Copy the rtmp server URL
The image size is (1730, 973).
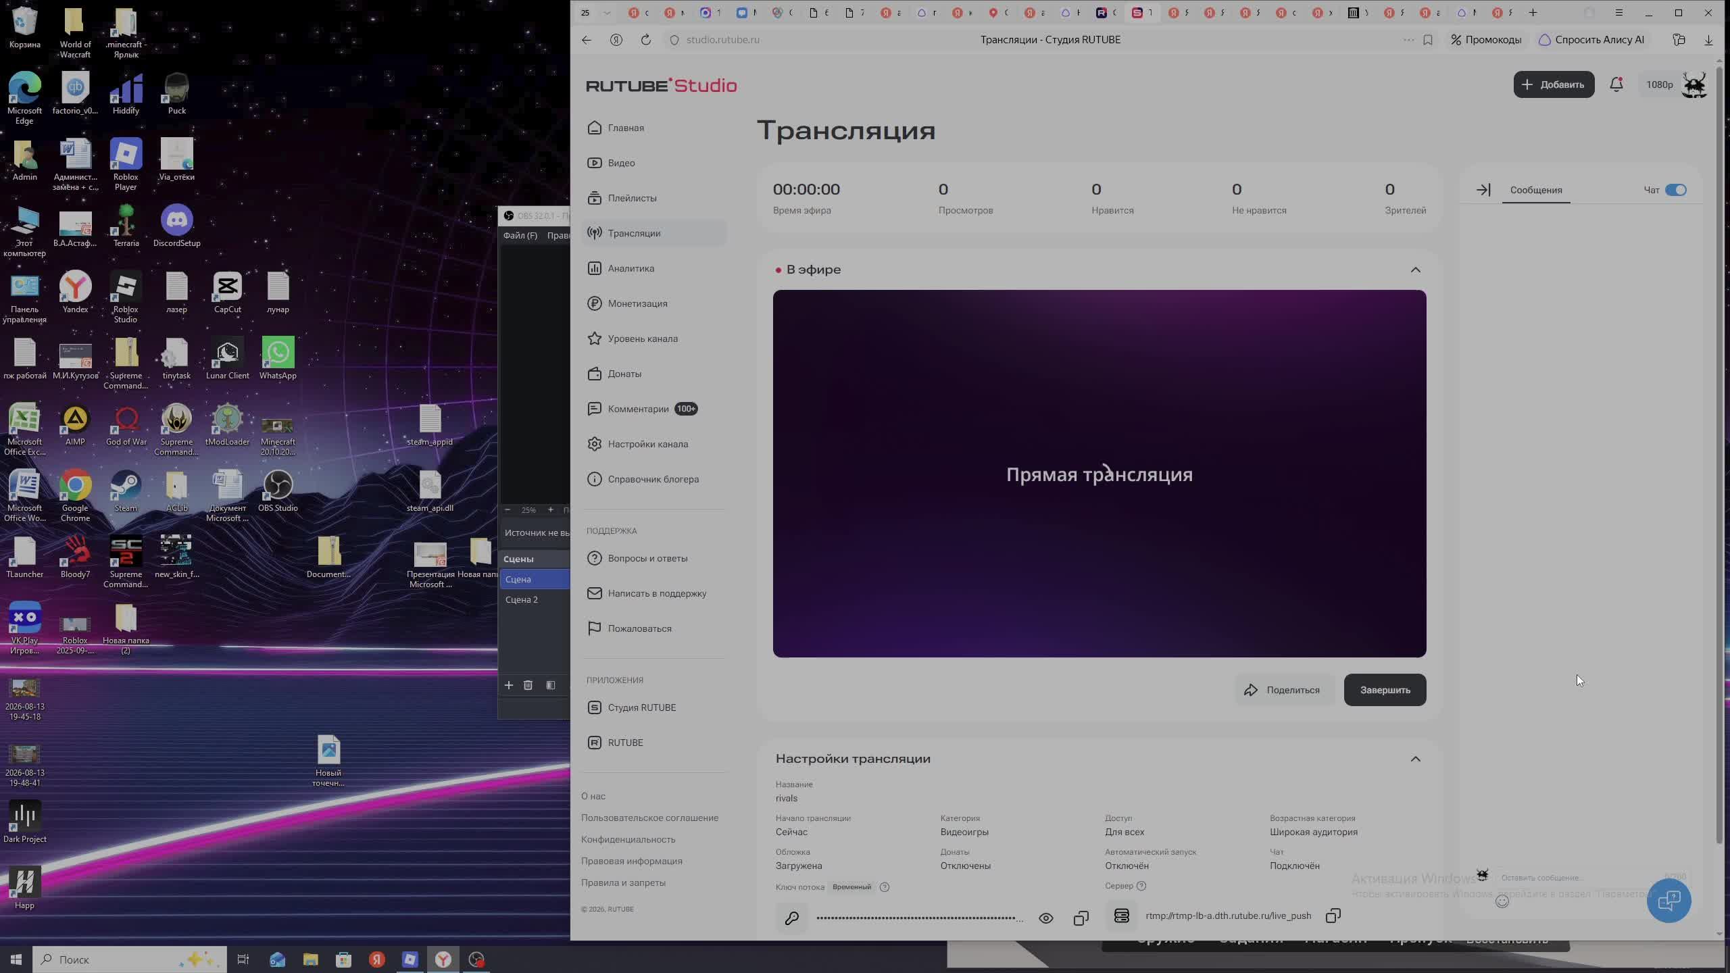1333,916
